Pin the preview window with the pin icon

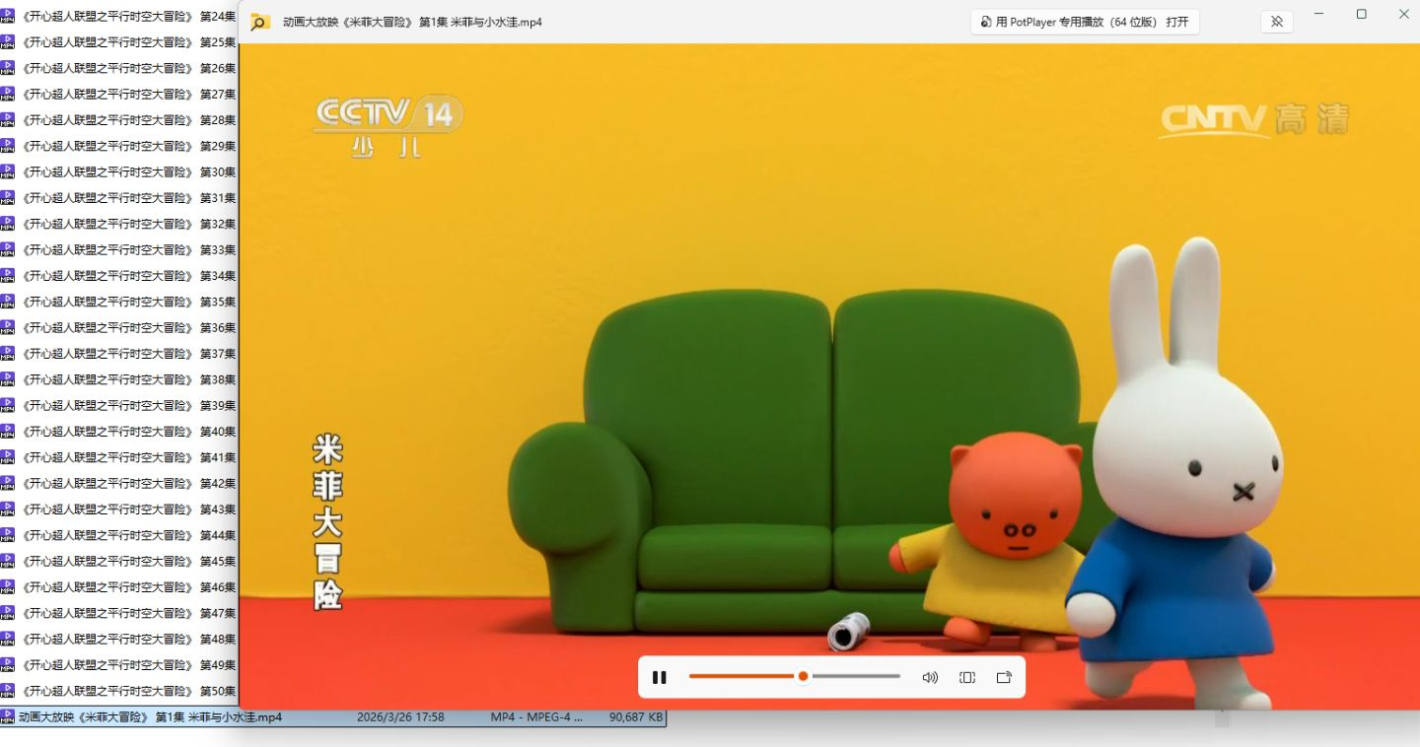[x=1276, y=22]
